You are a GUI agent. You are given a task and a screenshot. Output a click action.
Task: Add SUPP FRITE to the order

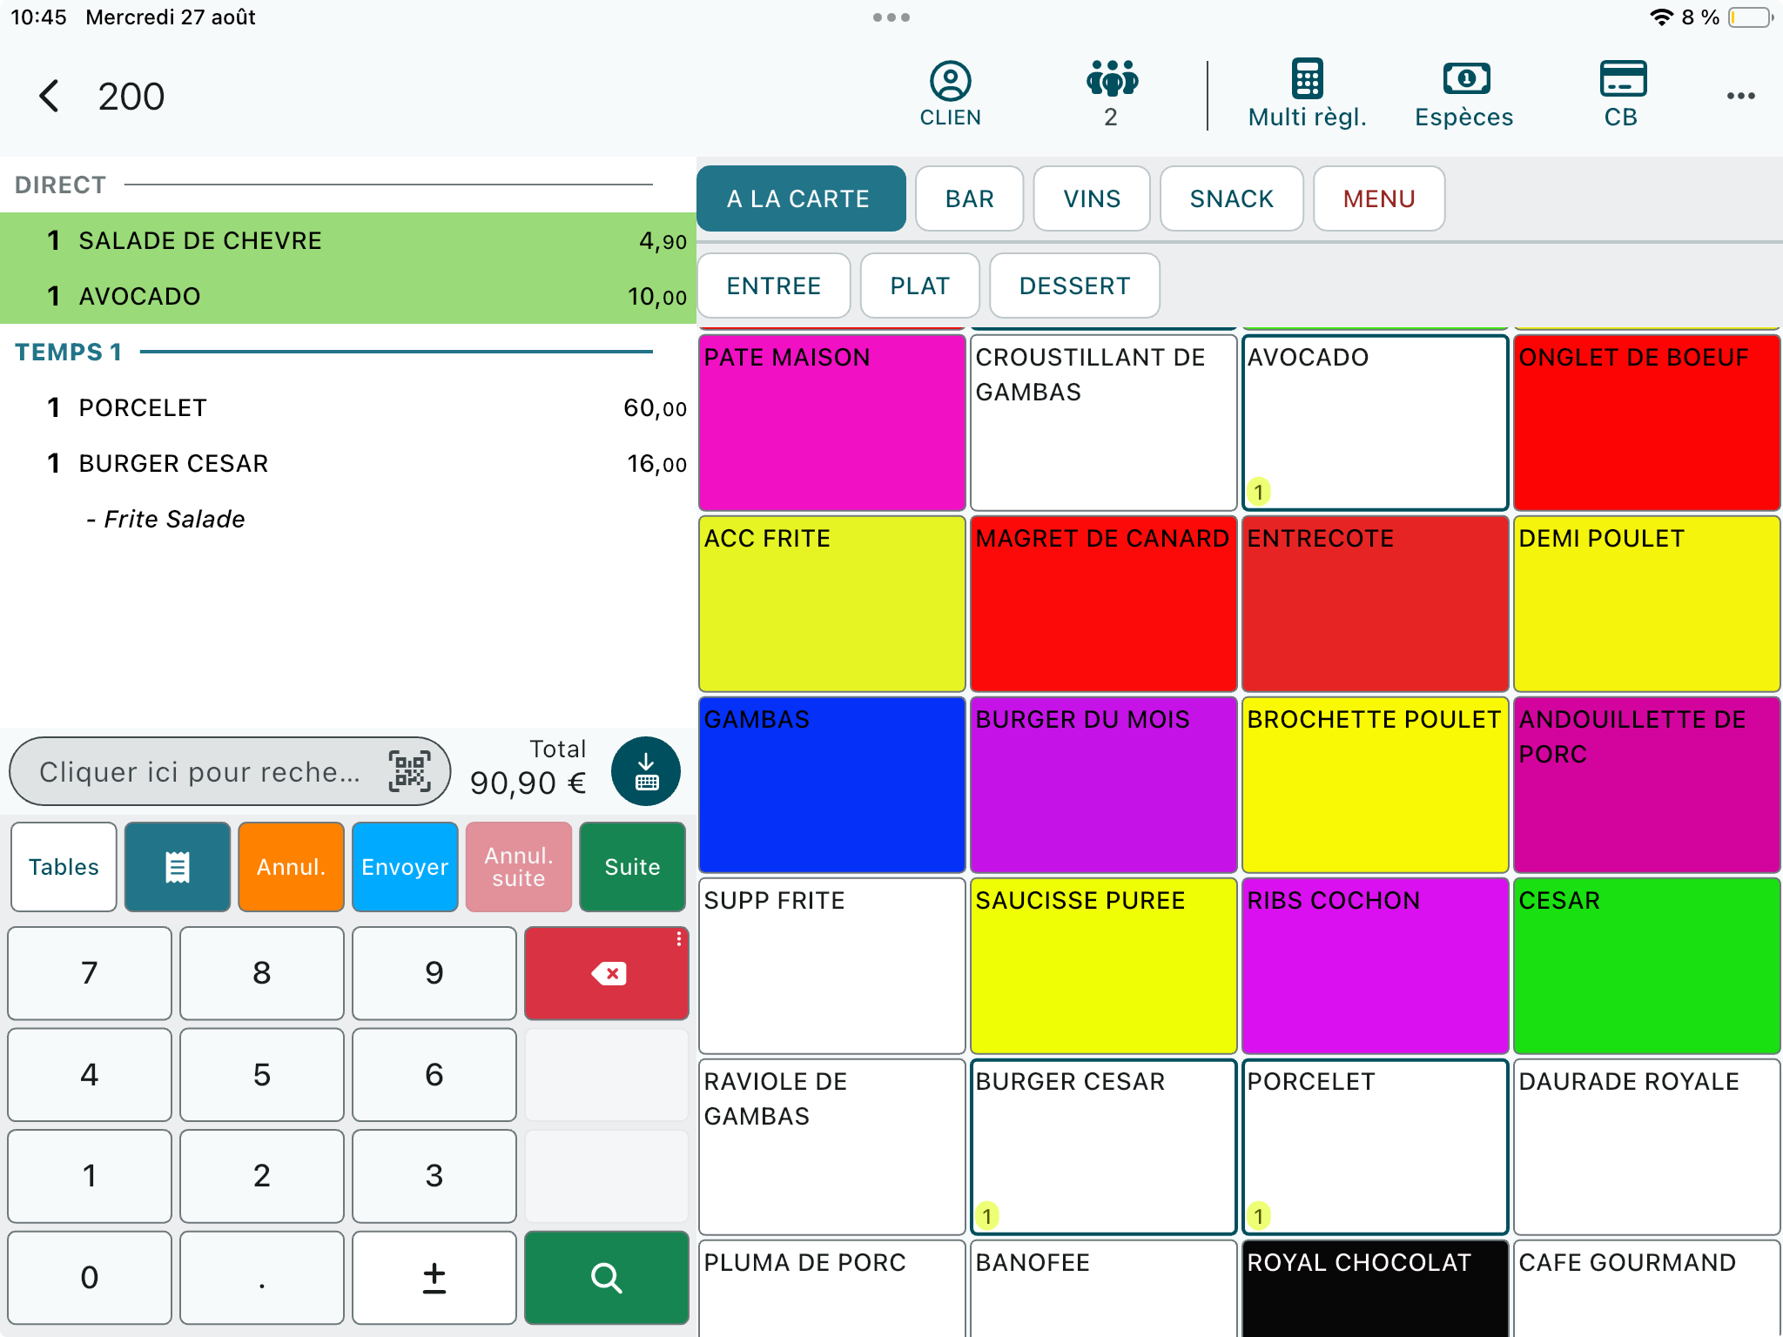coord(832,966)
